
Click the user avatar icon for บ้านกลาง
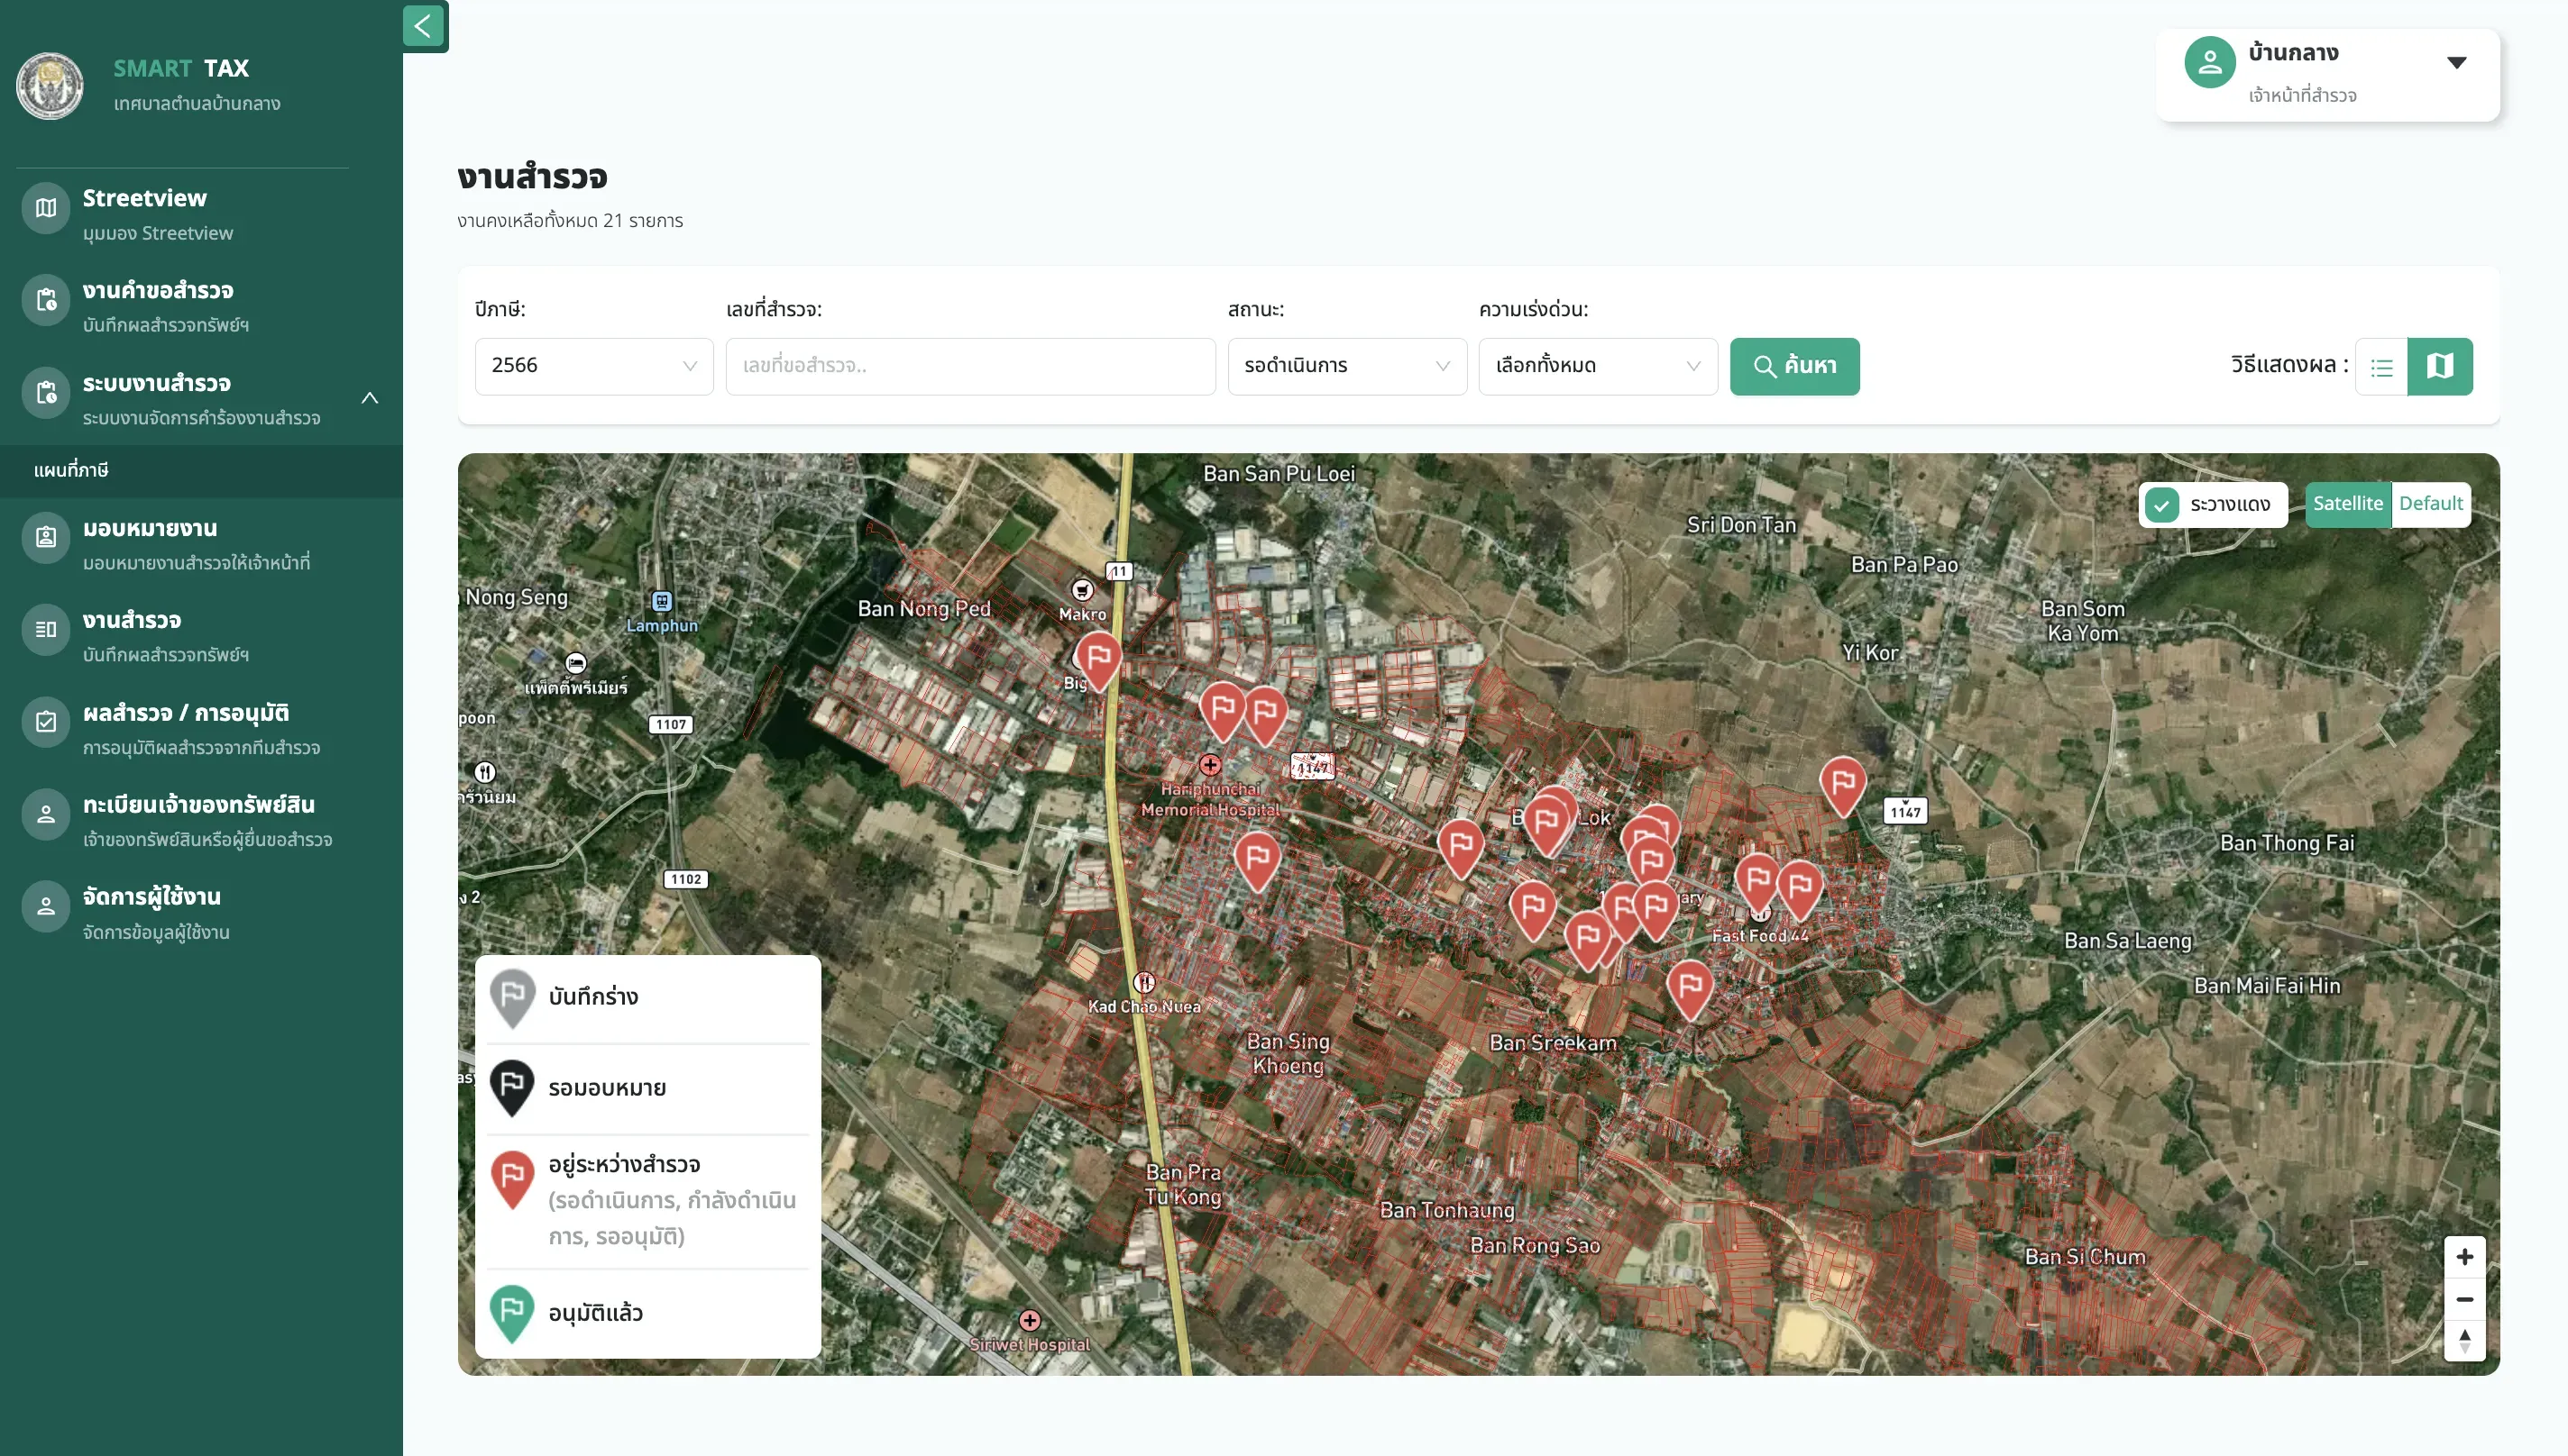(2210, 63)
